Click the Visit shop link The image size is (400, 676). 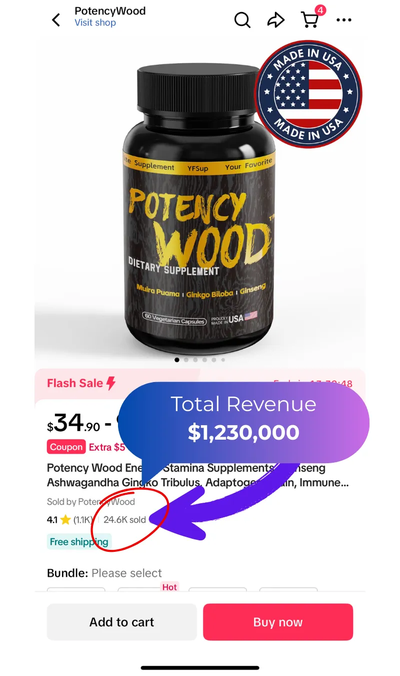(95, 23)
